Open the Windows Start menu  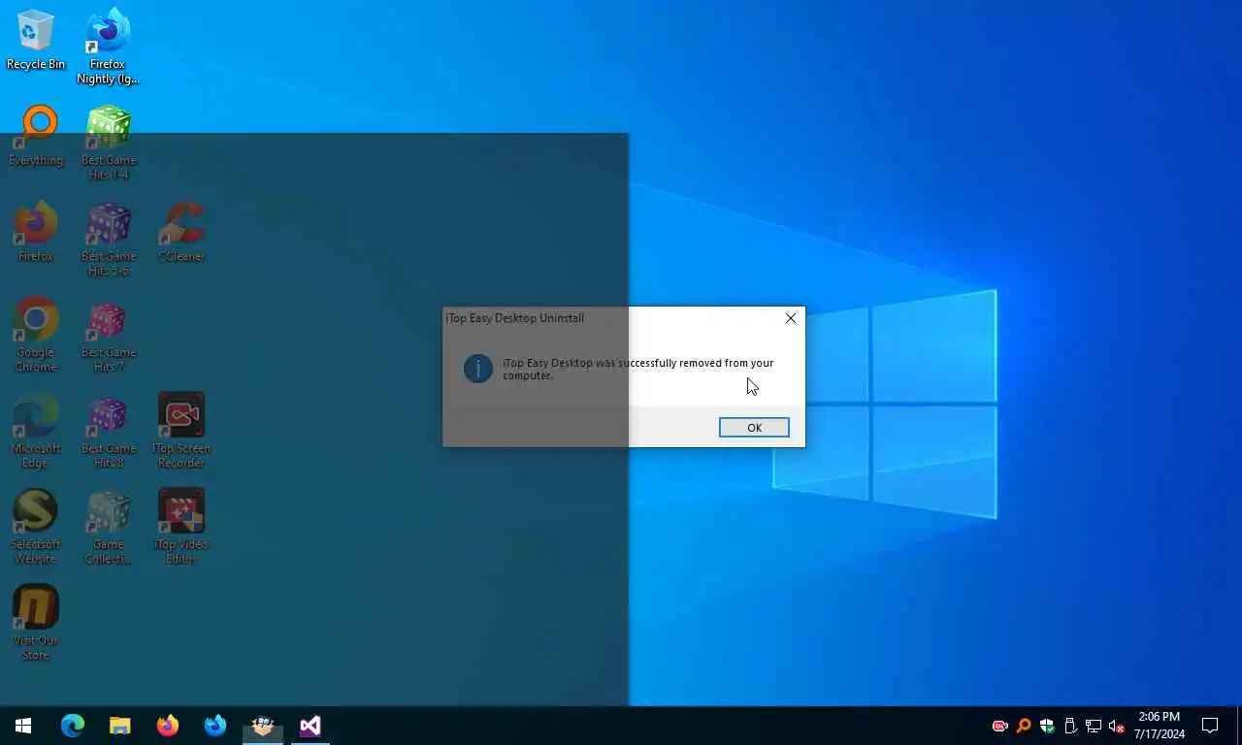pyautogui.click(x=23, y=726)
